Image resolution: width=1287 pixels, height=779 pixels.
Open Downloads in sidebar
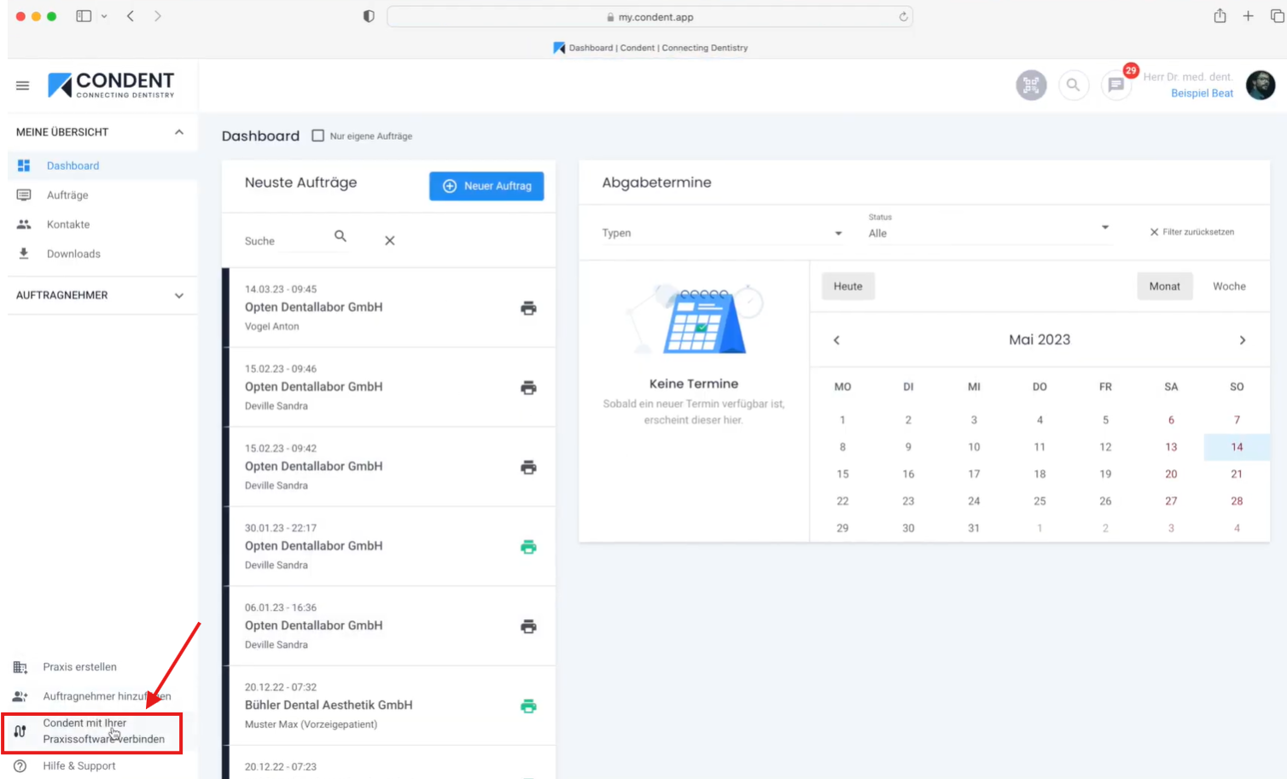[x=102, y=253]
